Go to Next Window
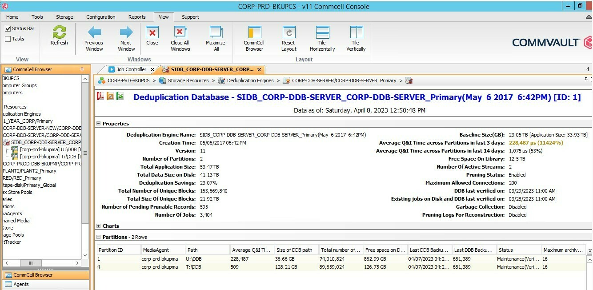This screenshot has width=593, height=290. (x=126, y=32)
